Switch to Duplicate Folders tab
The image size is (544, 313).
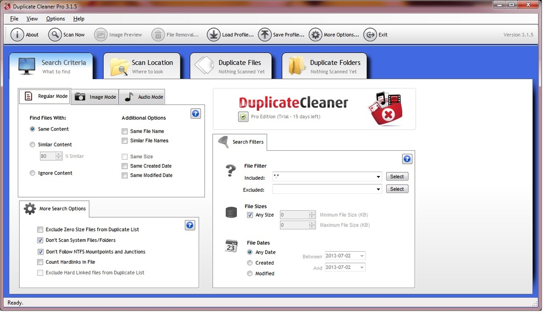point(324,66)
